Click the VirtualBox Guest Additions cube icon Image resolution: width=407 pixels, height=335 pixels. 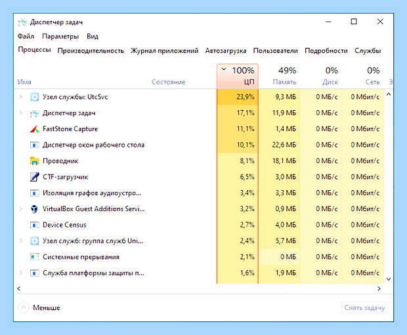(35, 209)
